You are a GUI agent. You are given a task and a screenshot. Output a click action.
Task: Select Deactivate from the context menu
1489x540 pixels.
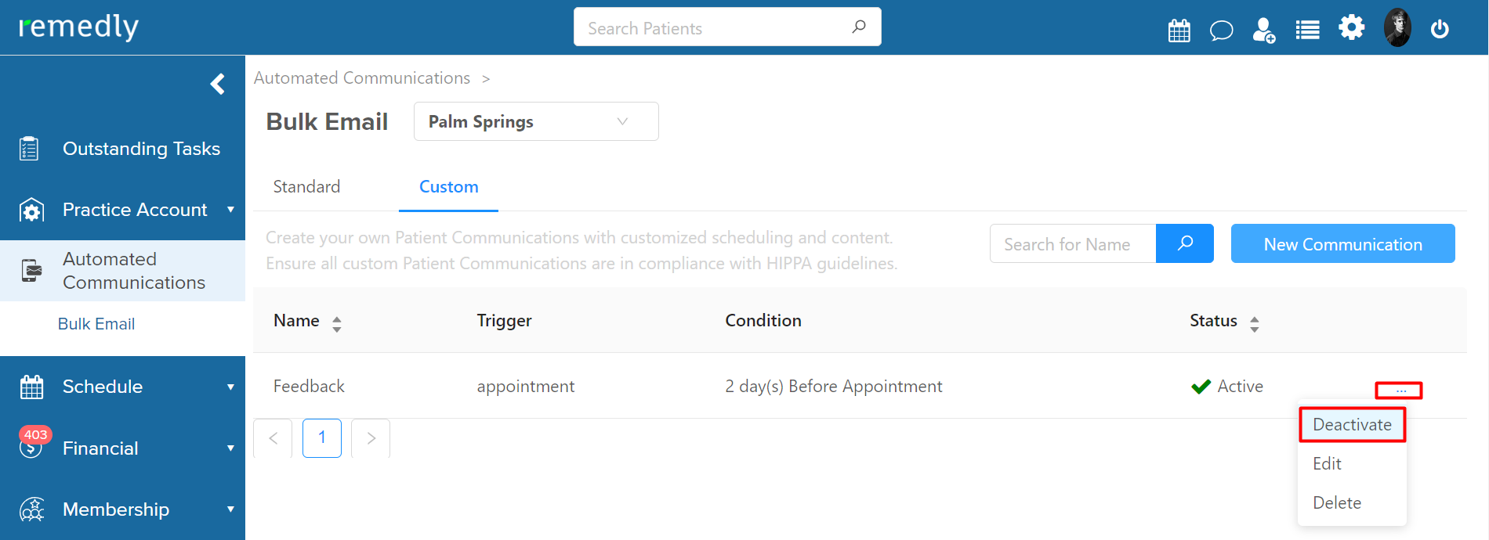tap(1352, 424)
